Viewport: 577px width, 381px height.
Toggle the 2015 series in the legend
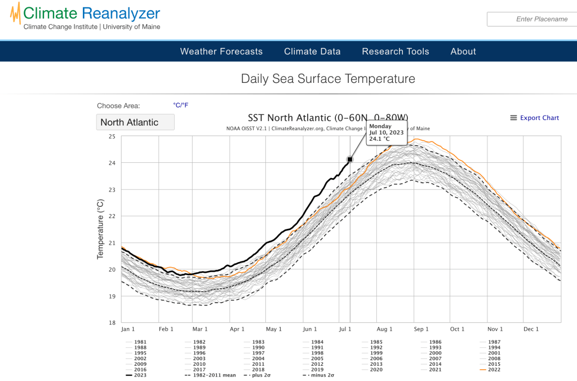tap(491, 363)
